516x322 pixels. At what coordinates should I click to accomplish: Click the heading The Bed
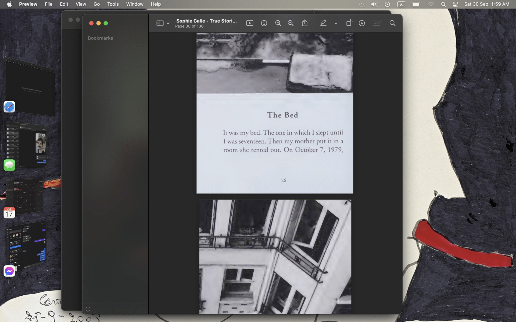(x=282, y=115)
